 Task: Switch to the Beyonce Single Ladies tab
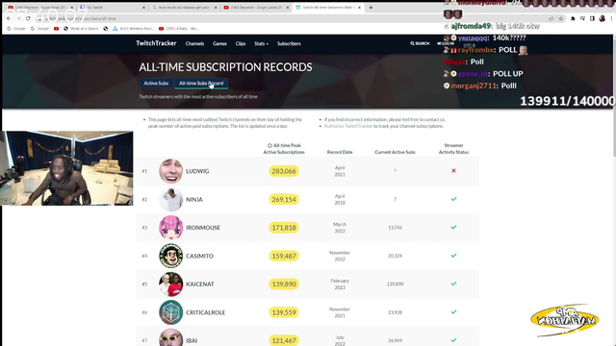tap(256, 8)
